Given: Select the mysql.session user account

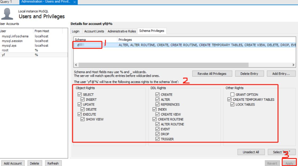Looking at the screenshot, I should point(34,41).
